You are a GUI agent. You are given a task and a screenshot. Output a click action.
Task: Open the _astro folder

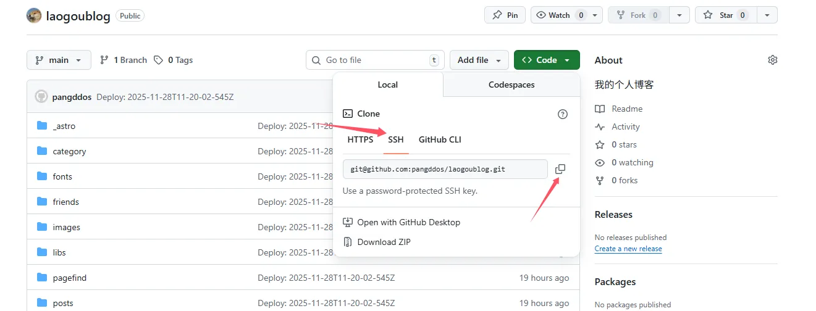pyautogui.click(x=64, y=126)
